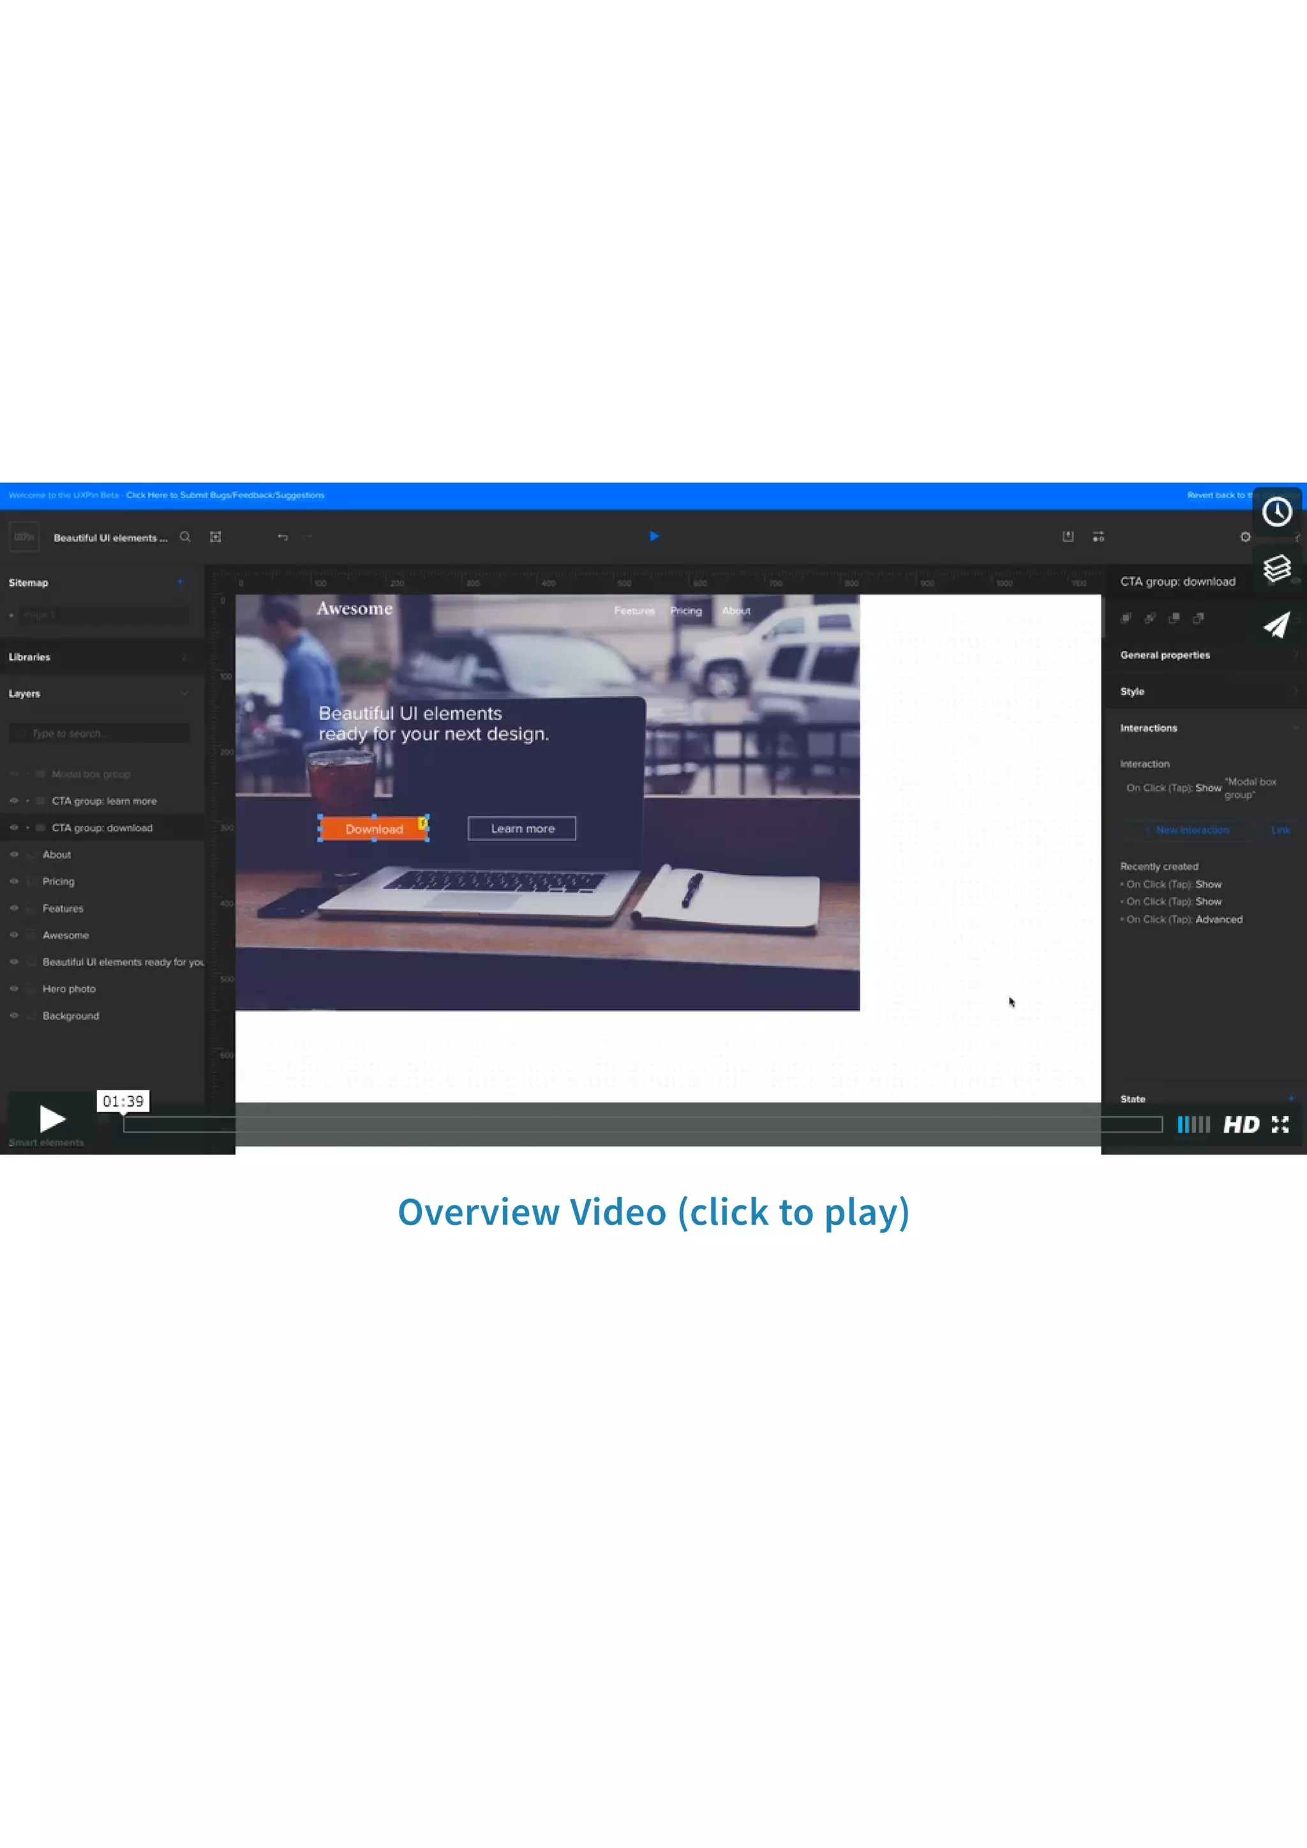Add video to Watch Later (clock icon)
The width and height of the screenshot is (1307, 1848).
click(1276, 511)
